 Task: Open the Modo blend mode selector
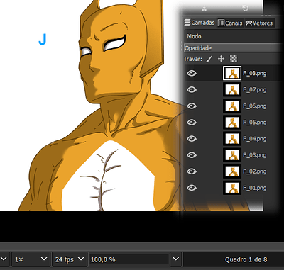pos(233,36)
